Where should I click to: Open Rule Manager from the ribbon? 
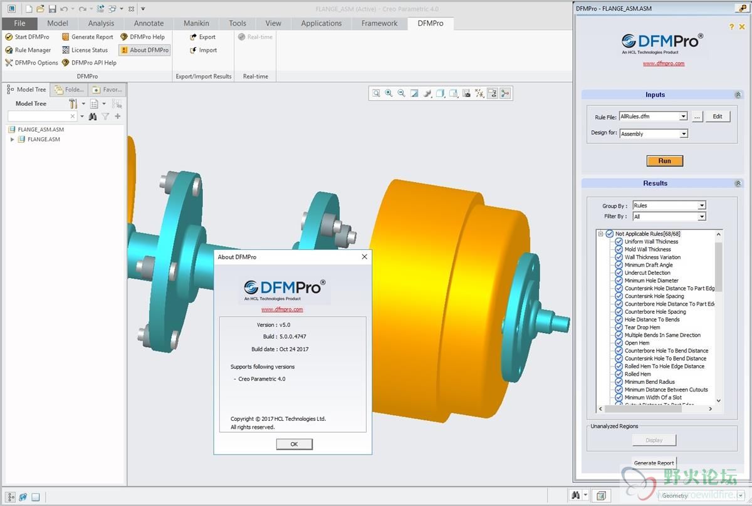click(x=28, y=50)
